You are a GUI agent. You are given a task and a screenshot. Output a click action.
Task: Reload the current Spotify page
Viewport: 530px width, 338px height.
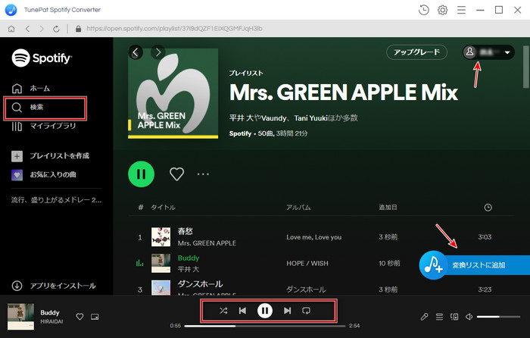[57, 29]
